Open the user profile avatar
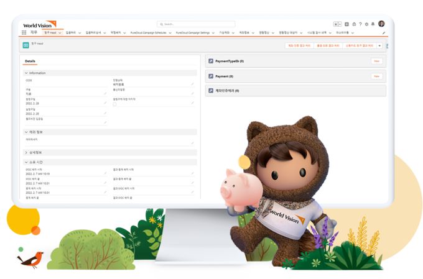This screenshot has width=423, height=279. coord(381,24)
